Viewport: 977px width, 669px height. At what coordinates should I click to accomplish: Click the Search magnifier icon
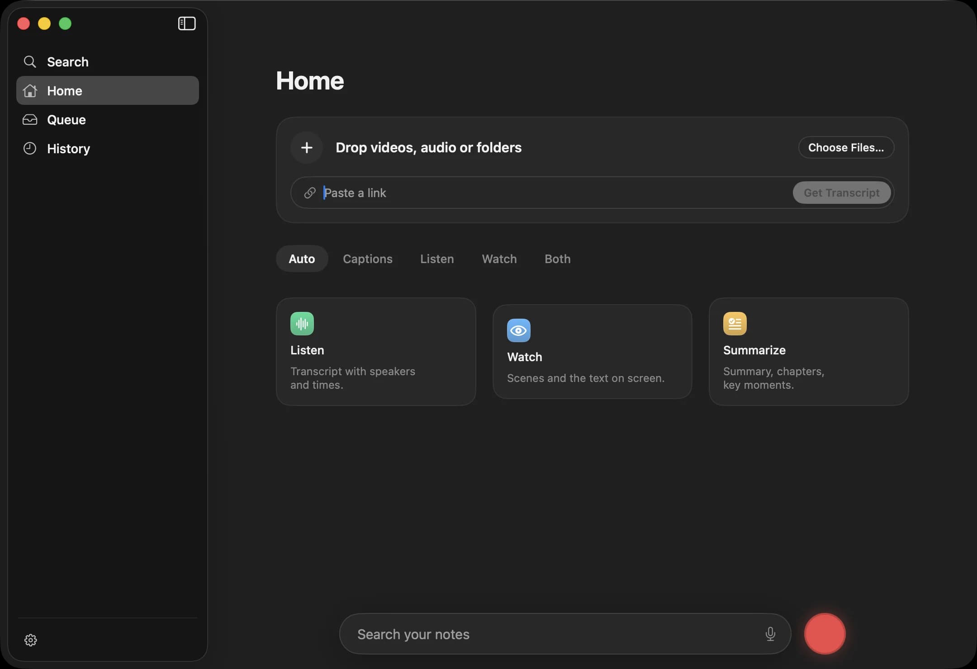point(30,62)
